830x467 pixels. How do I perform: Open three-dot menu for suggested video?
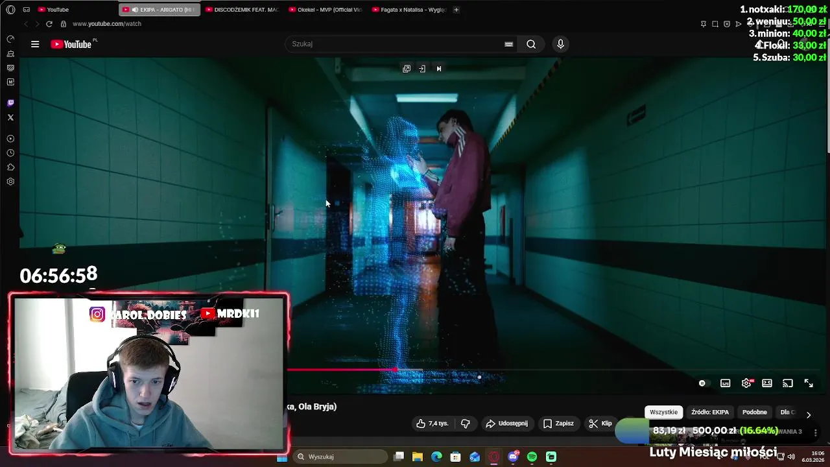pyautogui.click(x=816, y=433)
